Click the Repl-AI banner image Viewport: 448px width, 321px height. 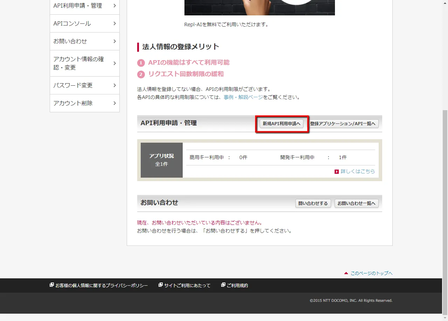pyautogui.click(x=259, y=7)
